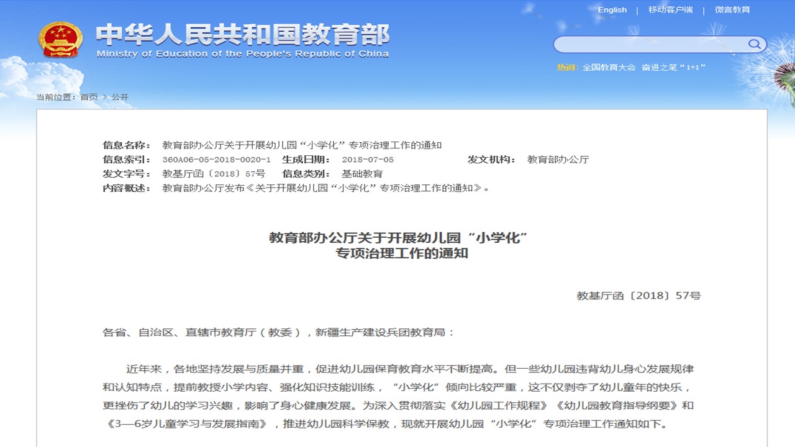795x447 pixels.
Task: Click the right-aligned document number 教基厅函〔2018〕57号
Action: click(638, 296)
